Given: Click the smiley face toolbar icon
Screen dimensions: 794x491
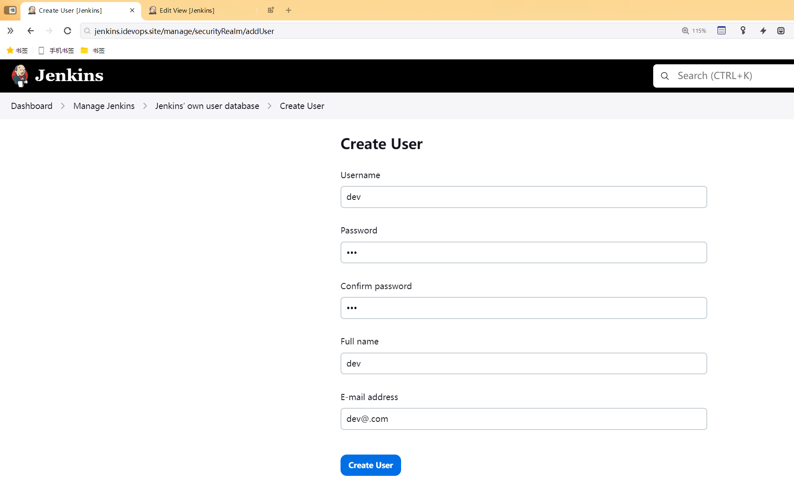Looking at the screenshot, I should (781, 31).
